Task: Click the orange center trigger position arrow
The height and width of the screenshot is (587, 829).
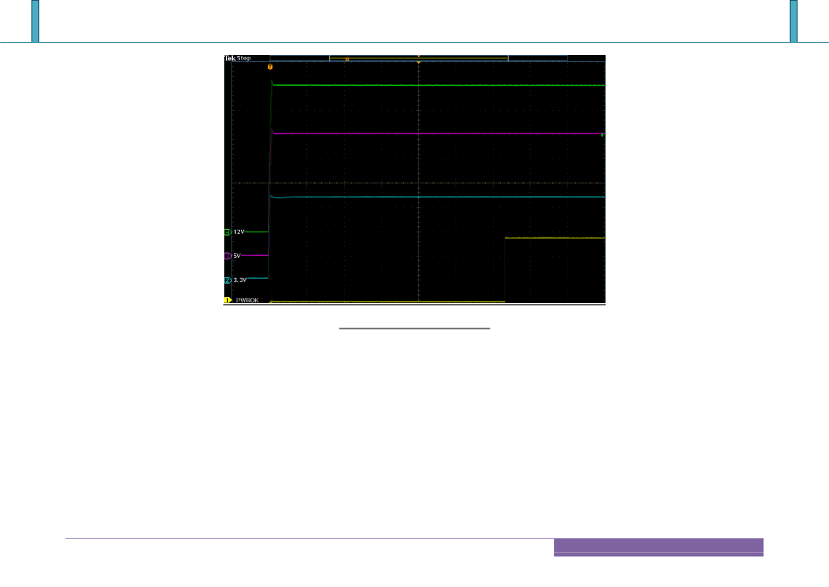Action: (419, 61)
